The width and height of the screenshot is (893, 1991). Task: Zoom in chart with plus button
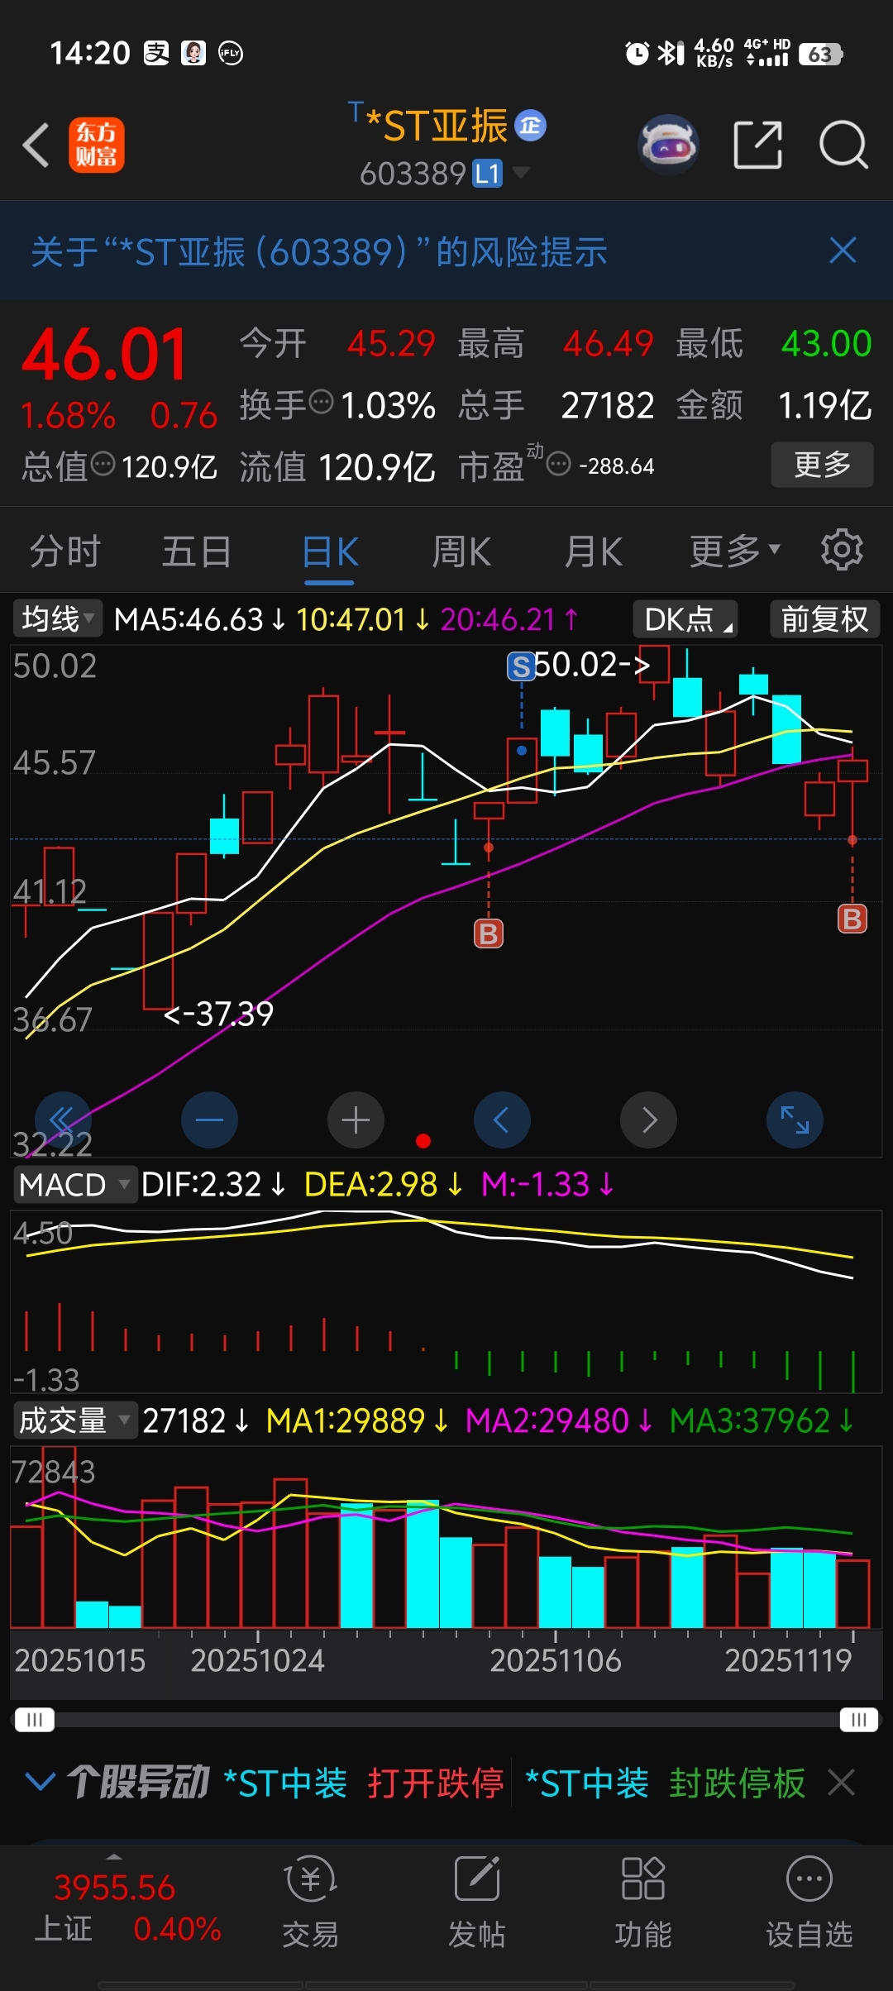(x=356, y=1120)
